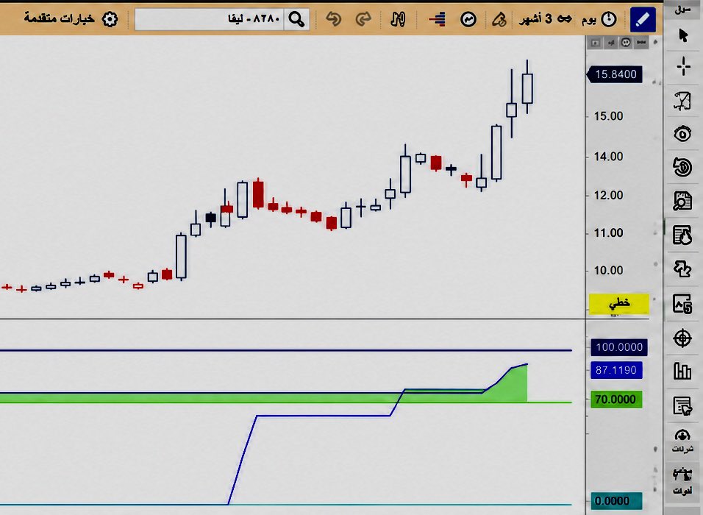
Task: Open the bar chart icon in sidebar
Action: (682, 371)
